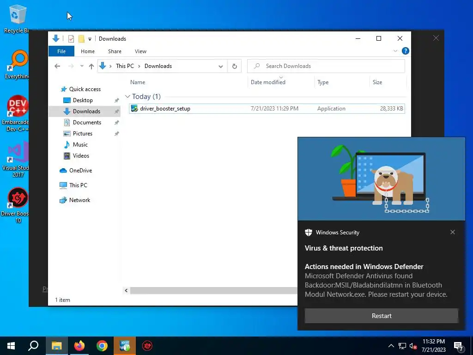Close the dark background window

coord(436,38)
